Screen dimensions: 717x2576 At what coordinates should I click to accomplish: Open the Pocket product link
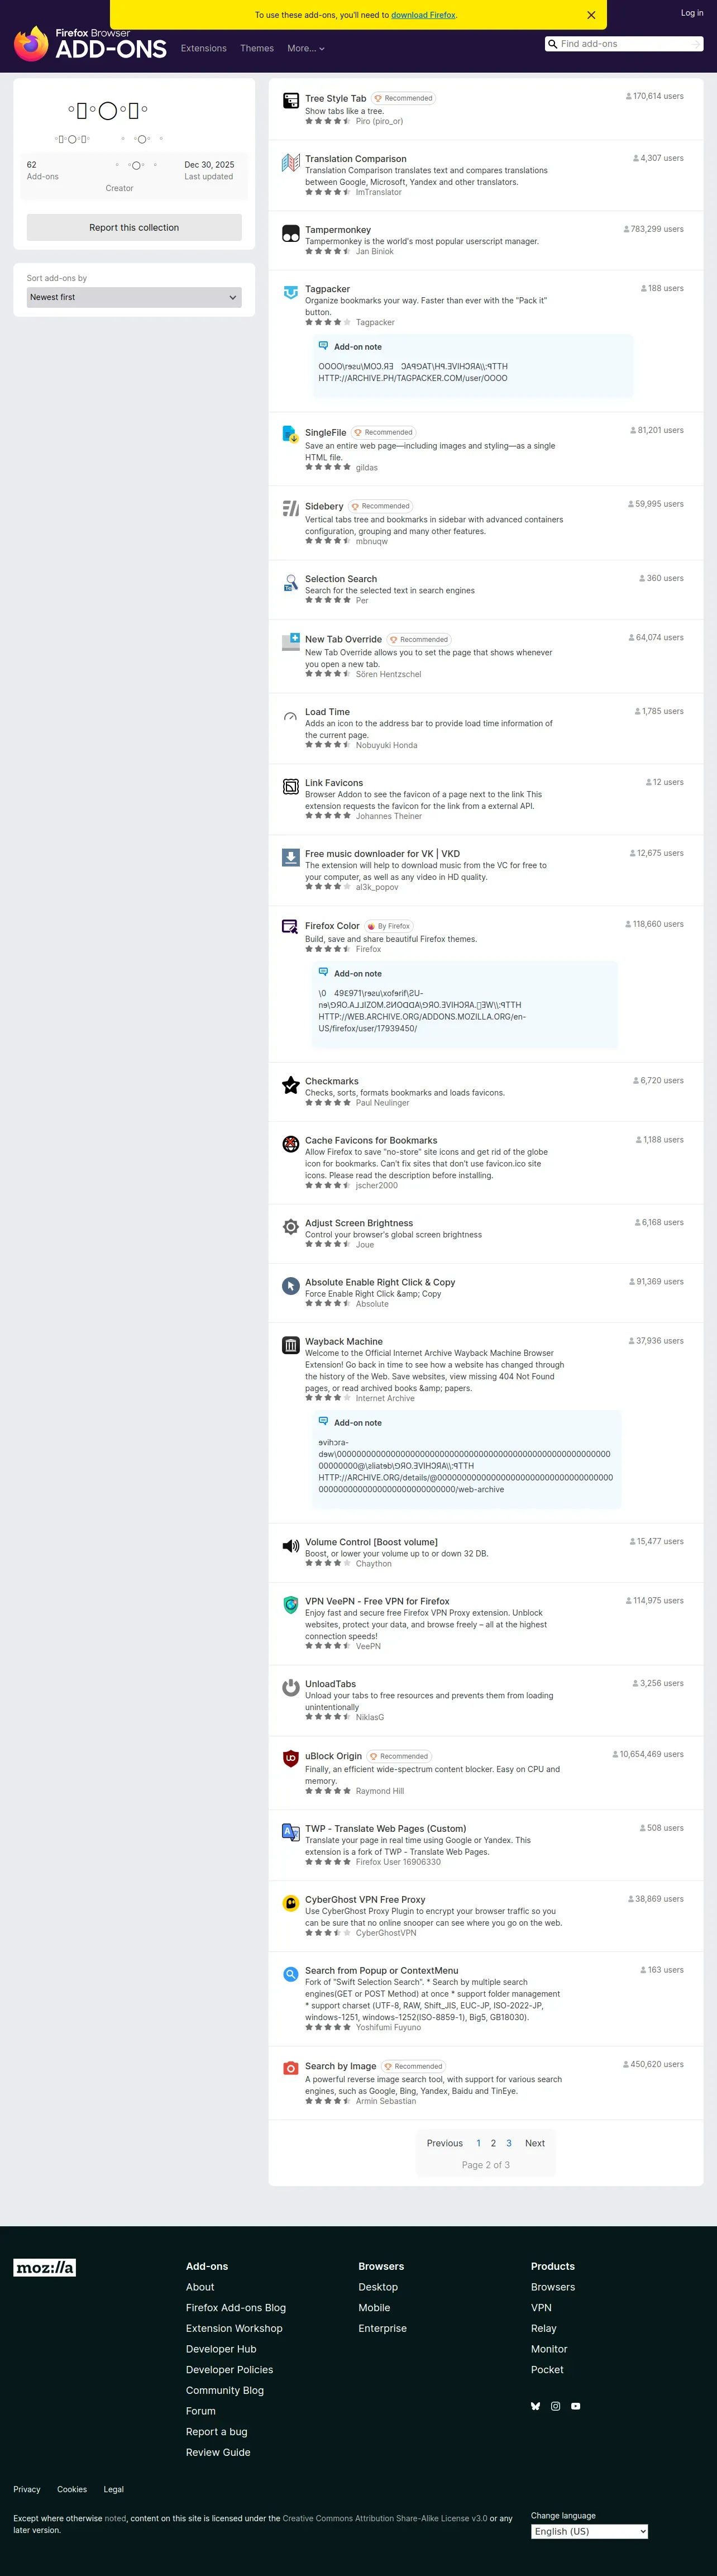(x=547, y=2369)
